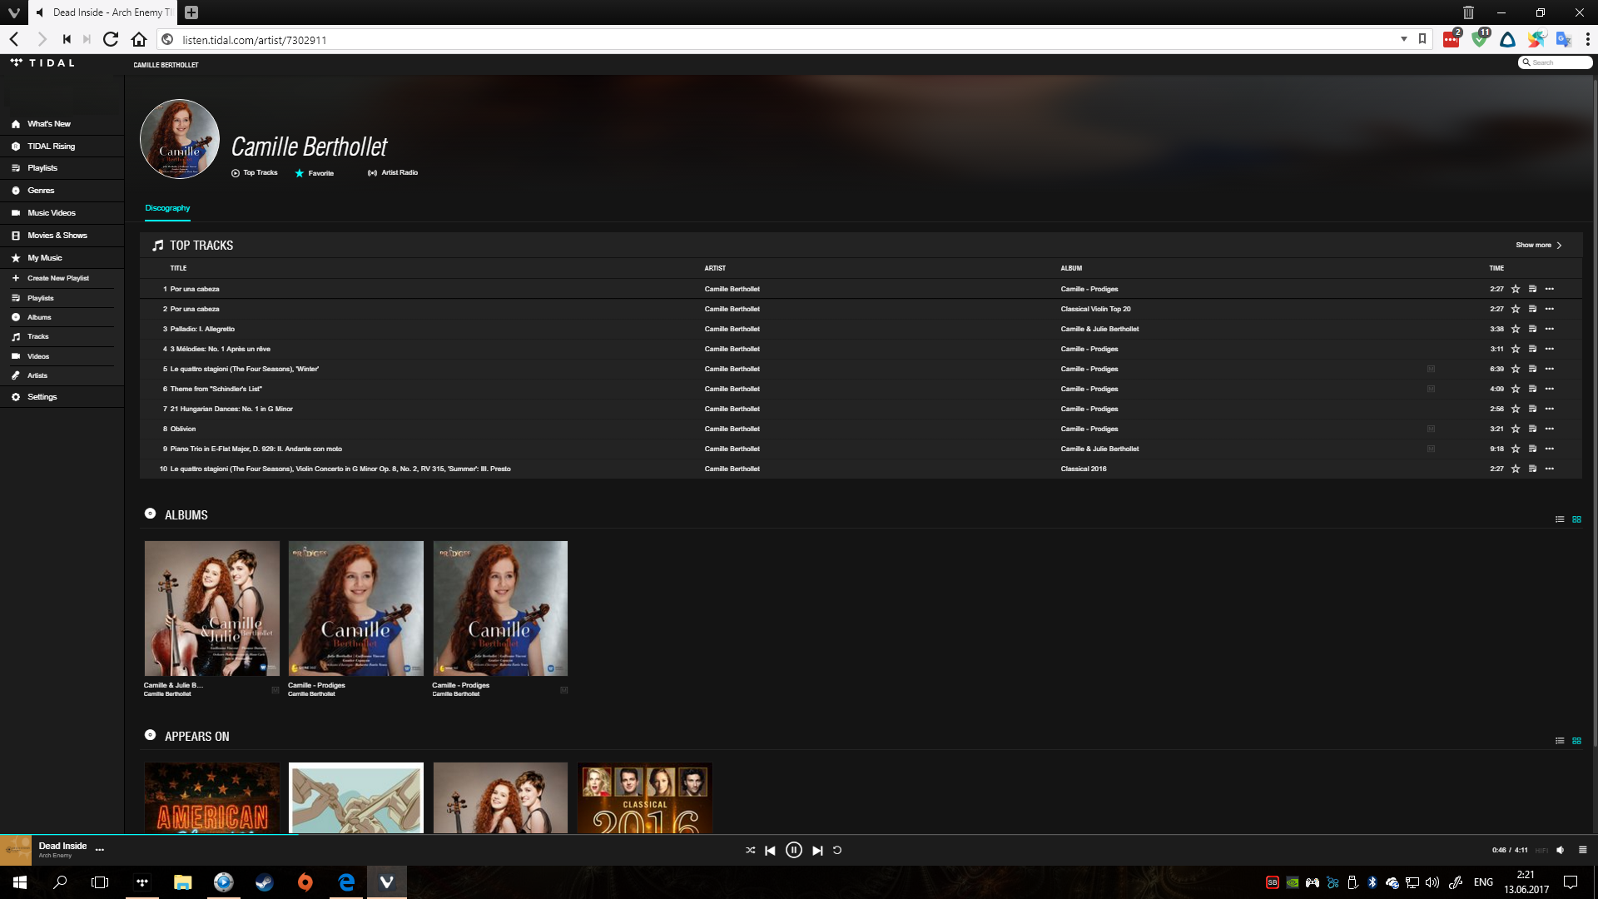Image resolution: width=1598 pixels, height=899 pixels.
Task: Open album link 'Classical Violin Top 20'
Action: point(1095,309)
